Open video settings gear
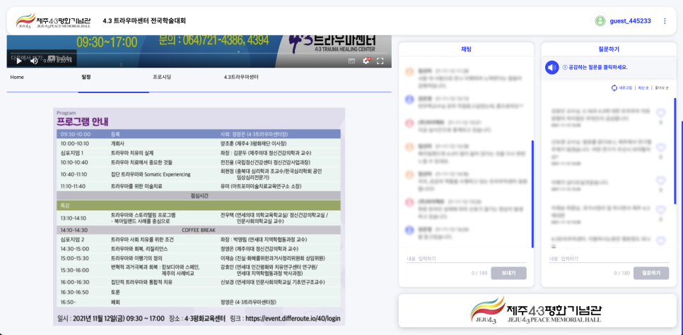This screenshot has width=683, height=335. coord(366,61)
